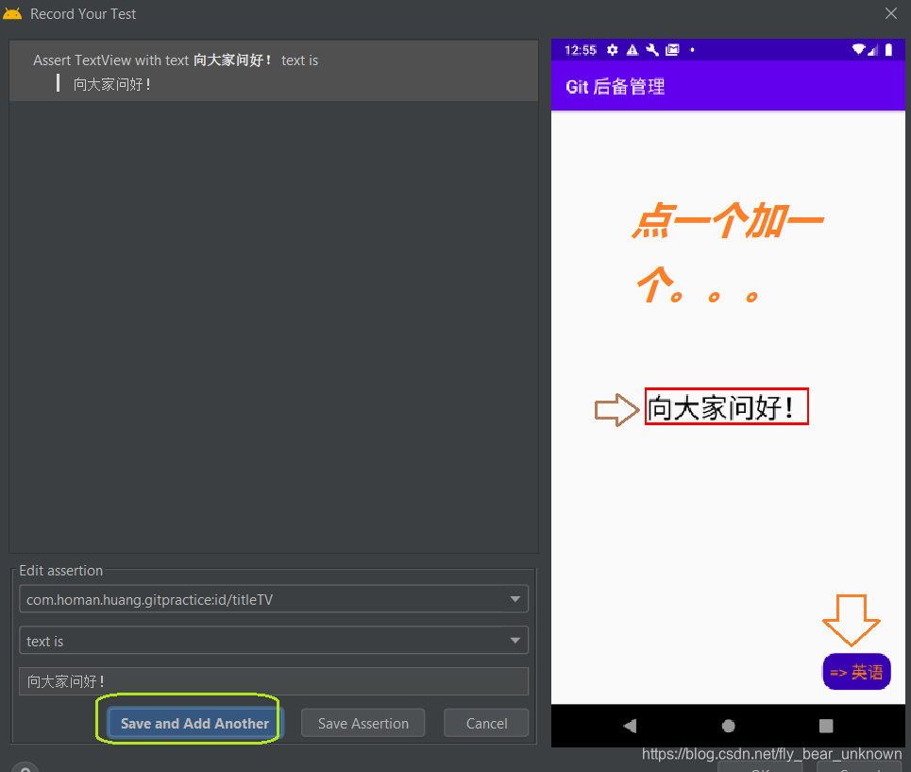
Task: Tap the Android recent apps square icon
Action: (x=826, y=726)
